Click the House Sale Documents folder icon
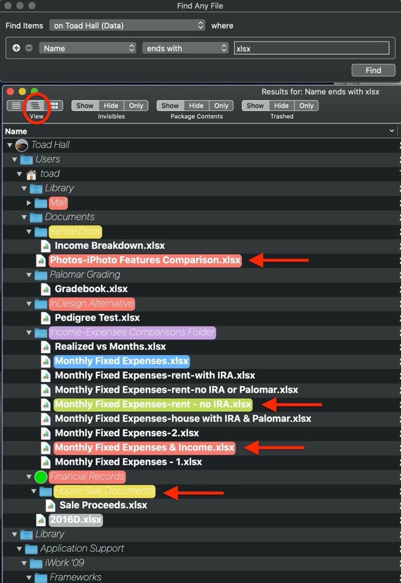This screenshot has width=401, height=583. pos(46,492)
